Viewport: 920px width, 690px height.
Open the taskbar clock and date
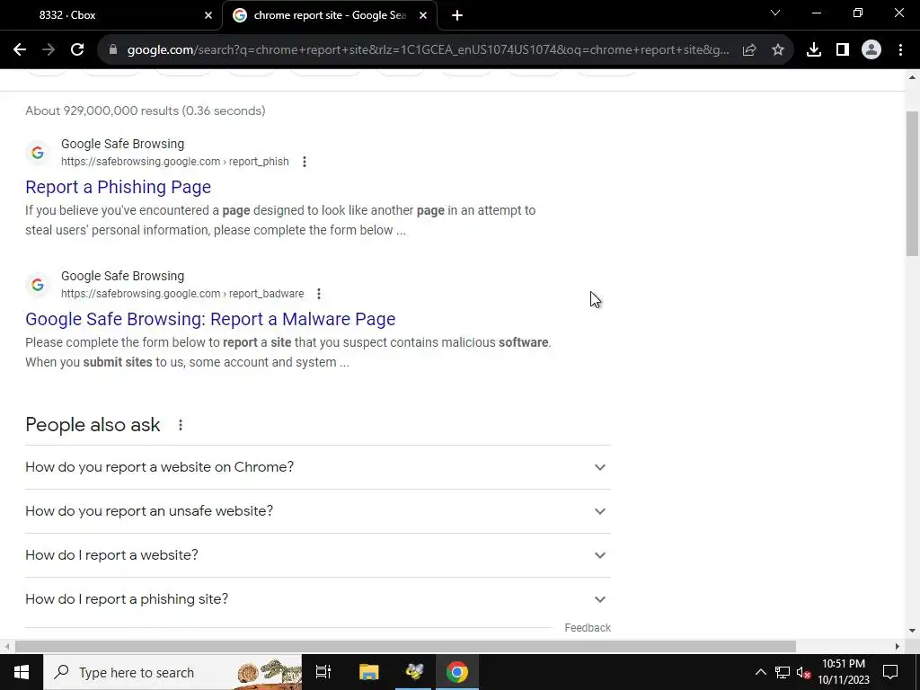(843, 672)
